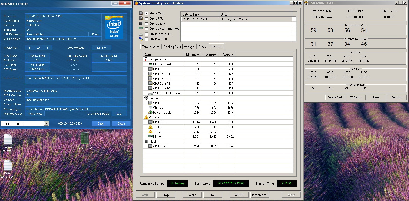Enable the Stress CPU checkbox
The width and height of the screenshot is (409, 201).
click(x=146, y=13)
